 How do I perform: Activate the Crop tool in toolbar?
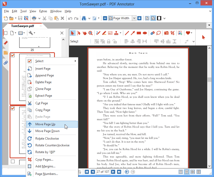pos(172,33)
